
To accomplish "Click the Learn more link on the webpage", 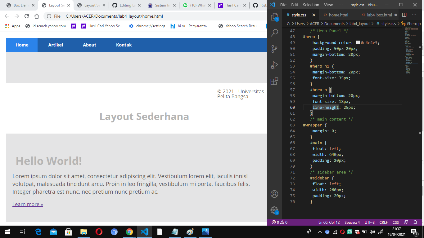I will point(27,204).
